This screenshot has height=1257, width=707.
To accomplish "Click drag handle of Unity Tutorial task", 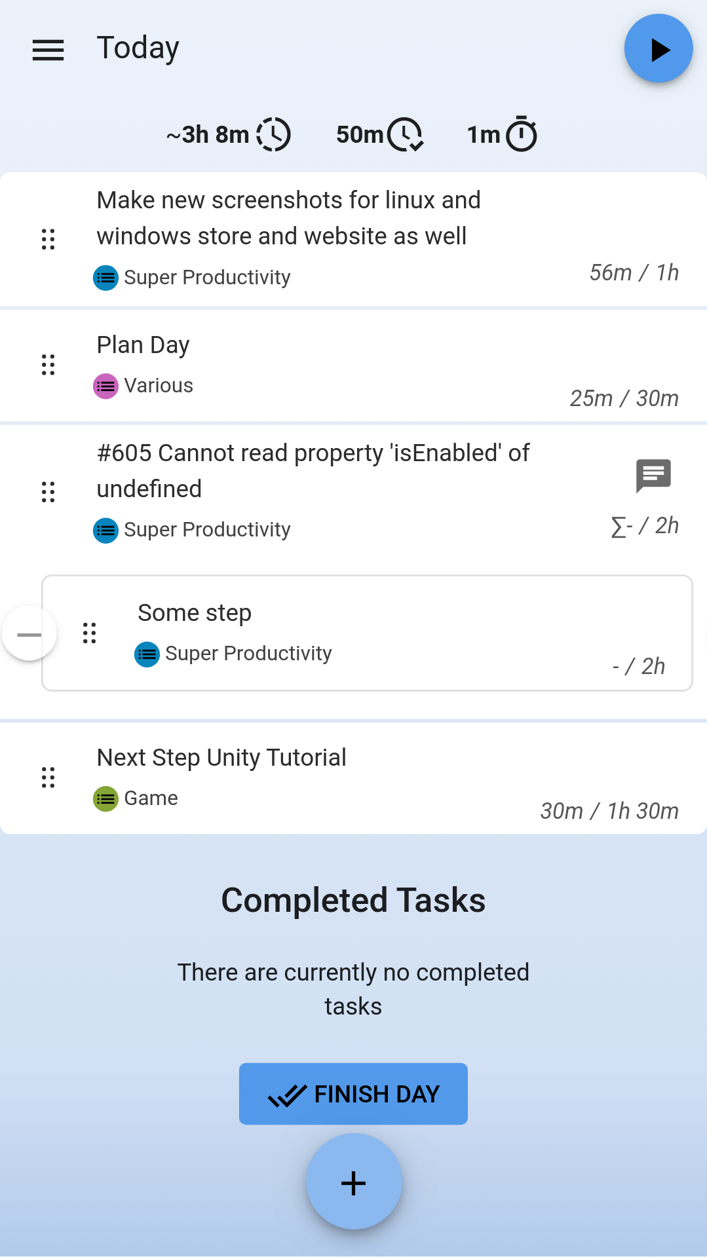I will 48,777.
